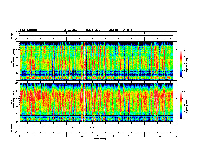198x153 pixels.
Task: Click time axis tick label 8
Action: click(144, 136)
